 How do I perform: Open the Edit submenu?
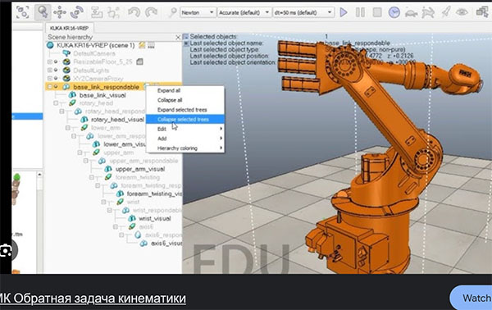[x=185, y=129]
